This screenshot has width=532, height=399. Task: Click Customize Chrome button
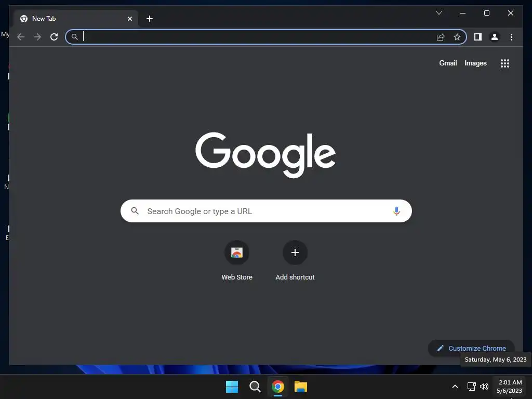[x=471, y=348]
